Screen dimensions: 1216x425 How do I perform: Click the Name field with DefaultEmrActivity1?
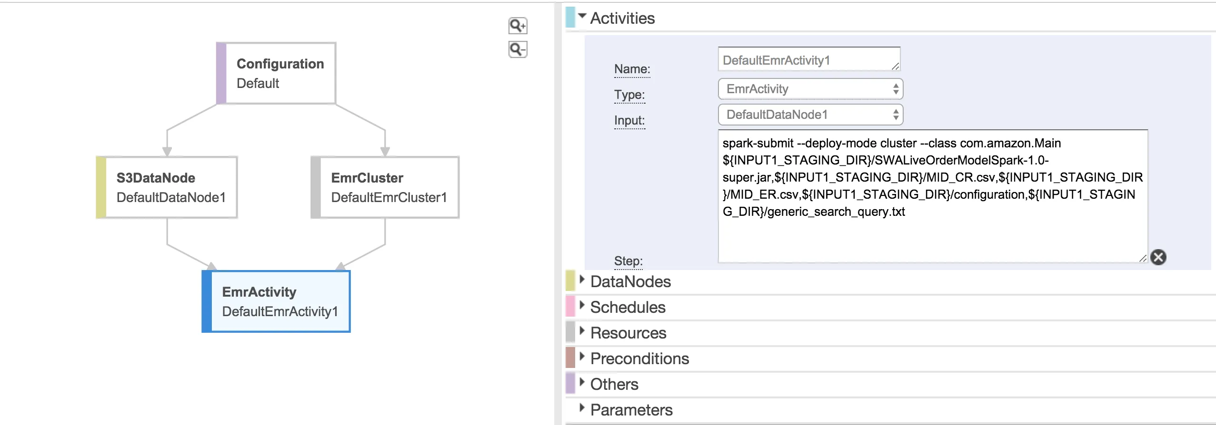pos(808,60)
